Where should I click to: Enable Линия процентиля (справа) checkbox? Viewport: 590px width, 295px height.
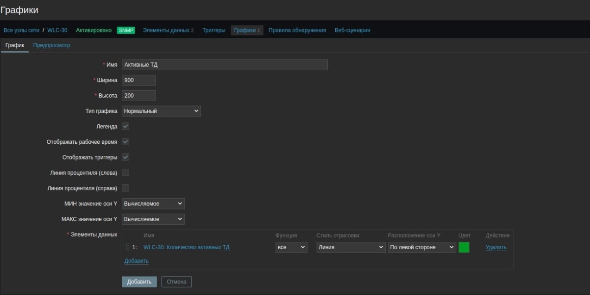point(126,188)
